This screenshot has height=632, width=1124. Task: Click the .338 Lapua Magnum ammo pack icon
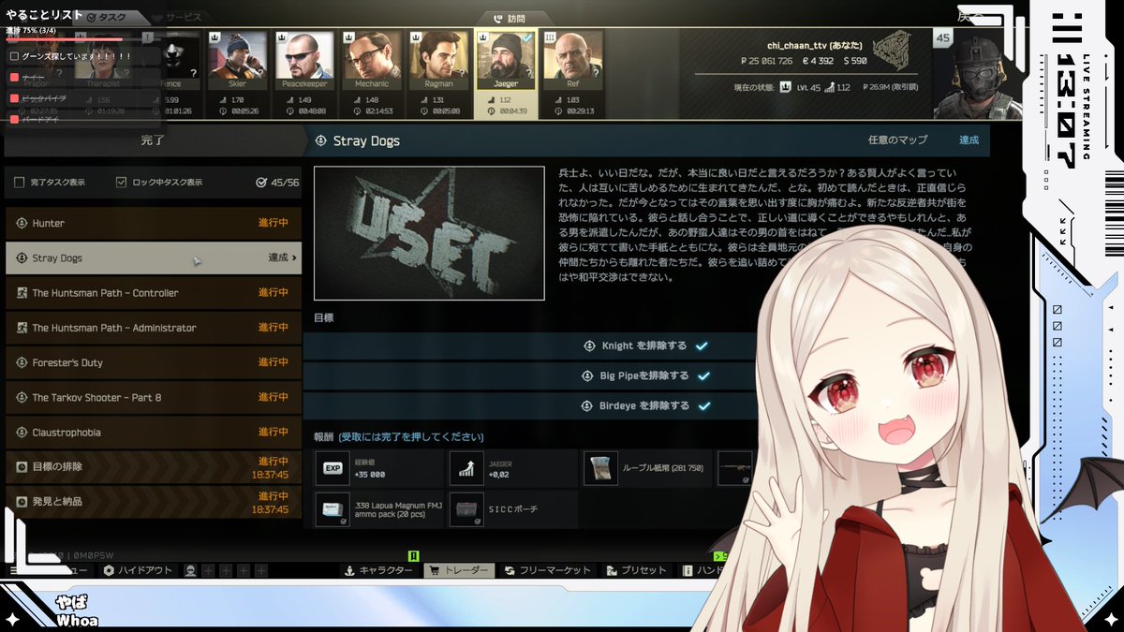[333, 508]
